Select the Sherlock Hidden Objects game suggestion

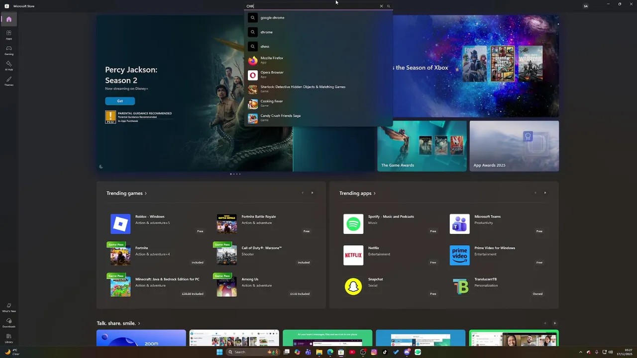[318, 89]
